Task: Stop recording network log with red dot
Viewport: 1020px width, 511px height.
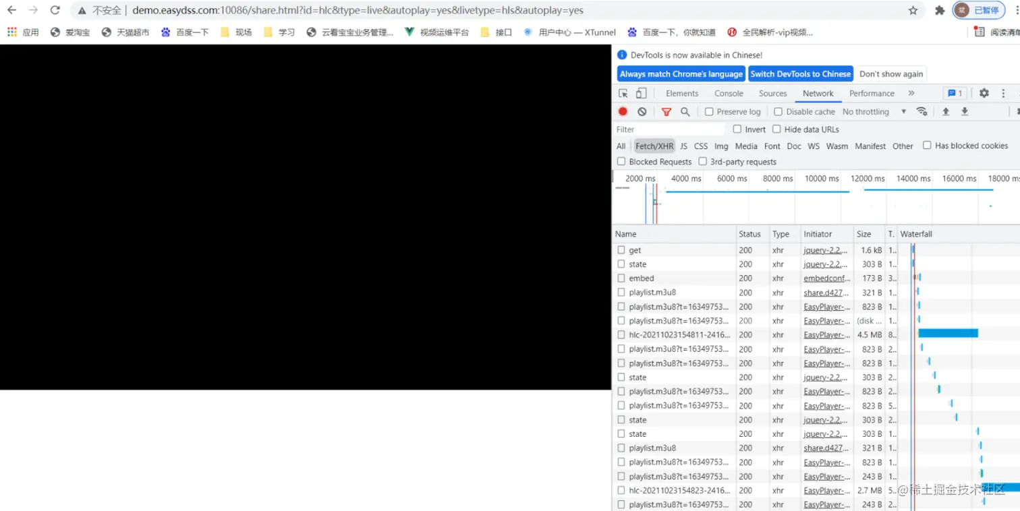Action: [623, 111]
